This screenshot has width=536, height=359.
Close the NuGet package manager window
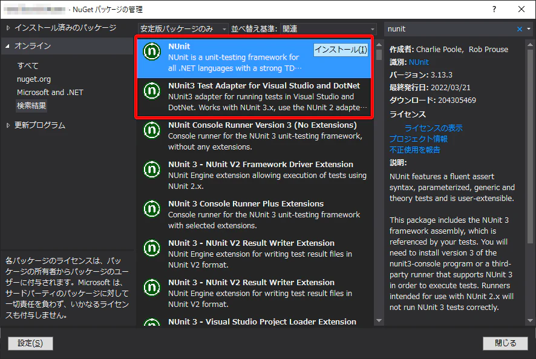click(x=521, y=9)
